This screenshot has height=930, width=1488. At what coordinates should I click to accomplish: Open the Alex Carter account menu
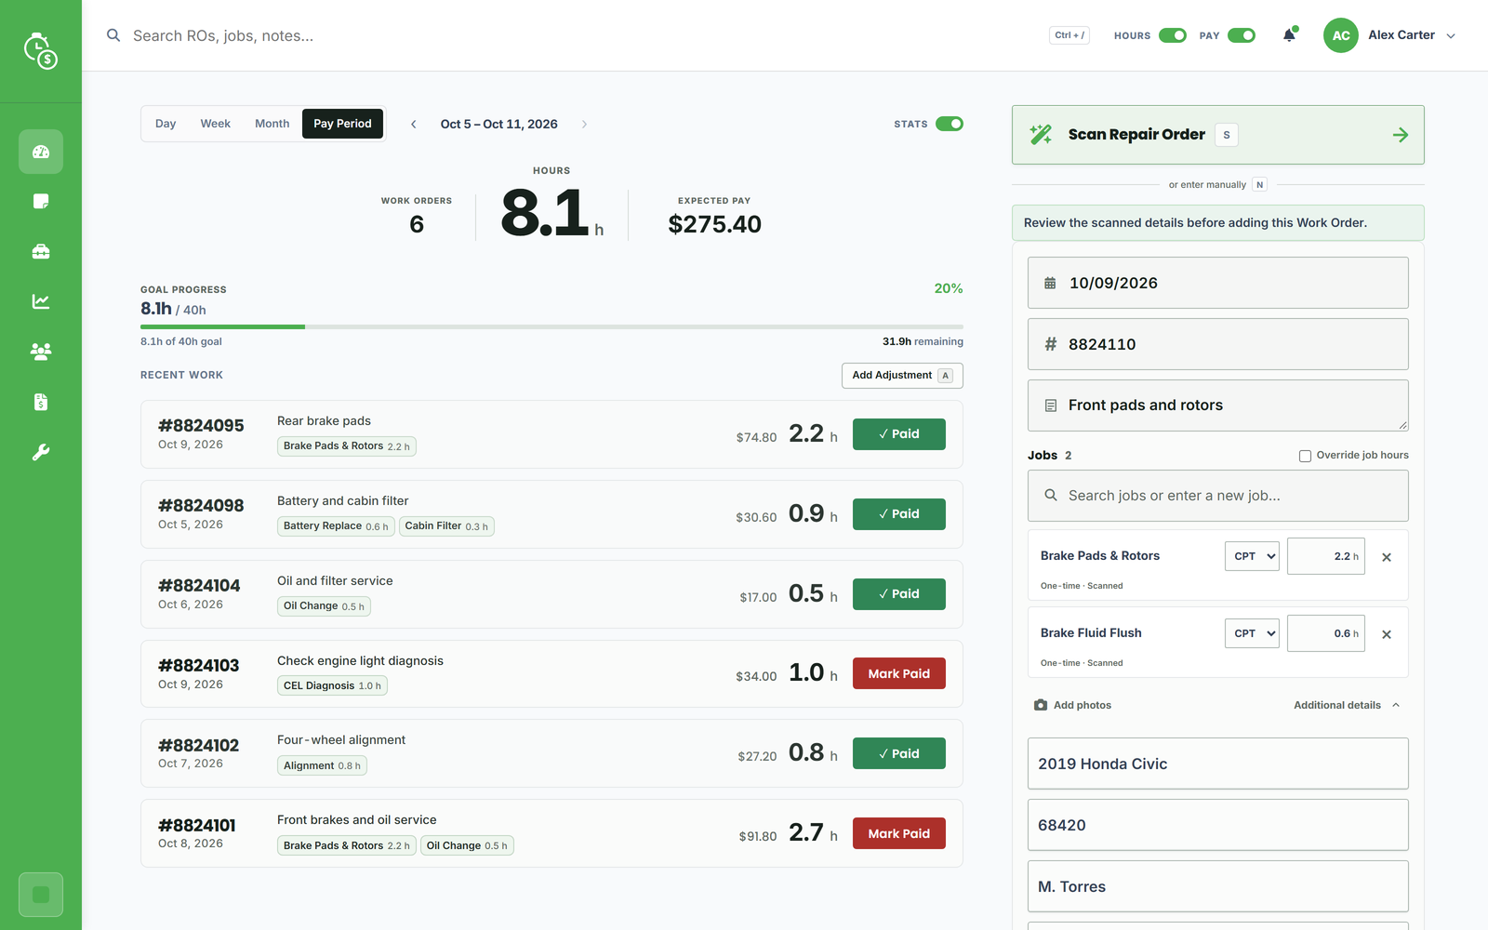tap(1389, 35)
